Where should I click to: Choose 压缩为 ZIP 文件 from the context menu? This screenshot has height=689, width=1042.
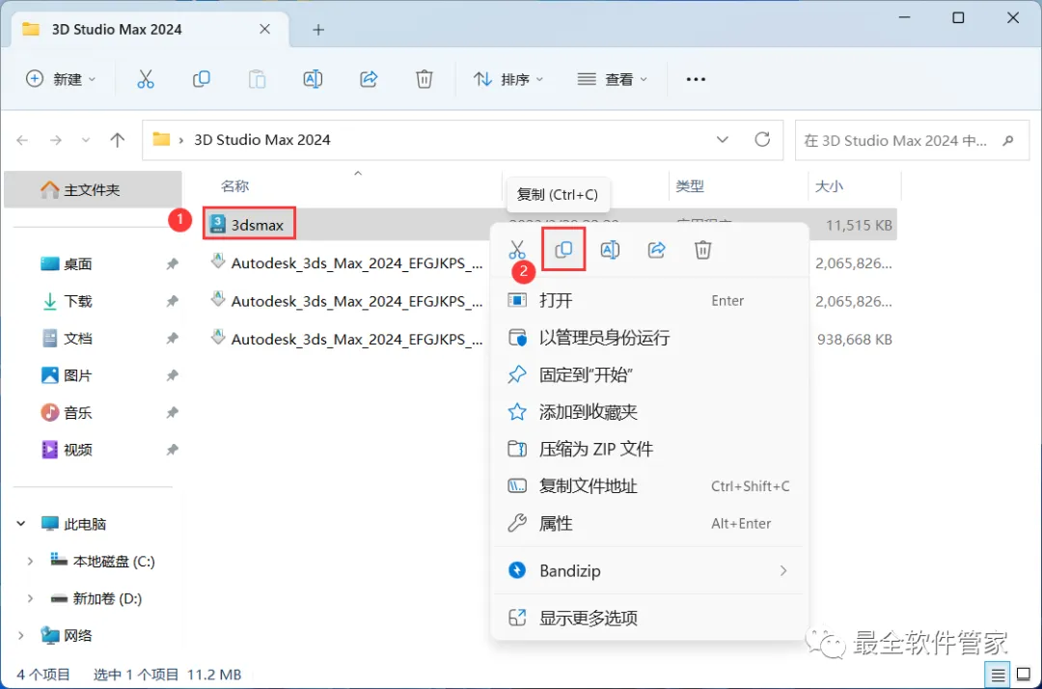tap(649, 449)
